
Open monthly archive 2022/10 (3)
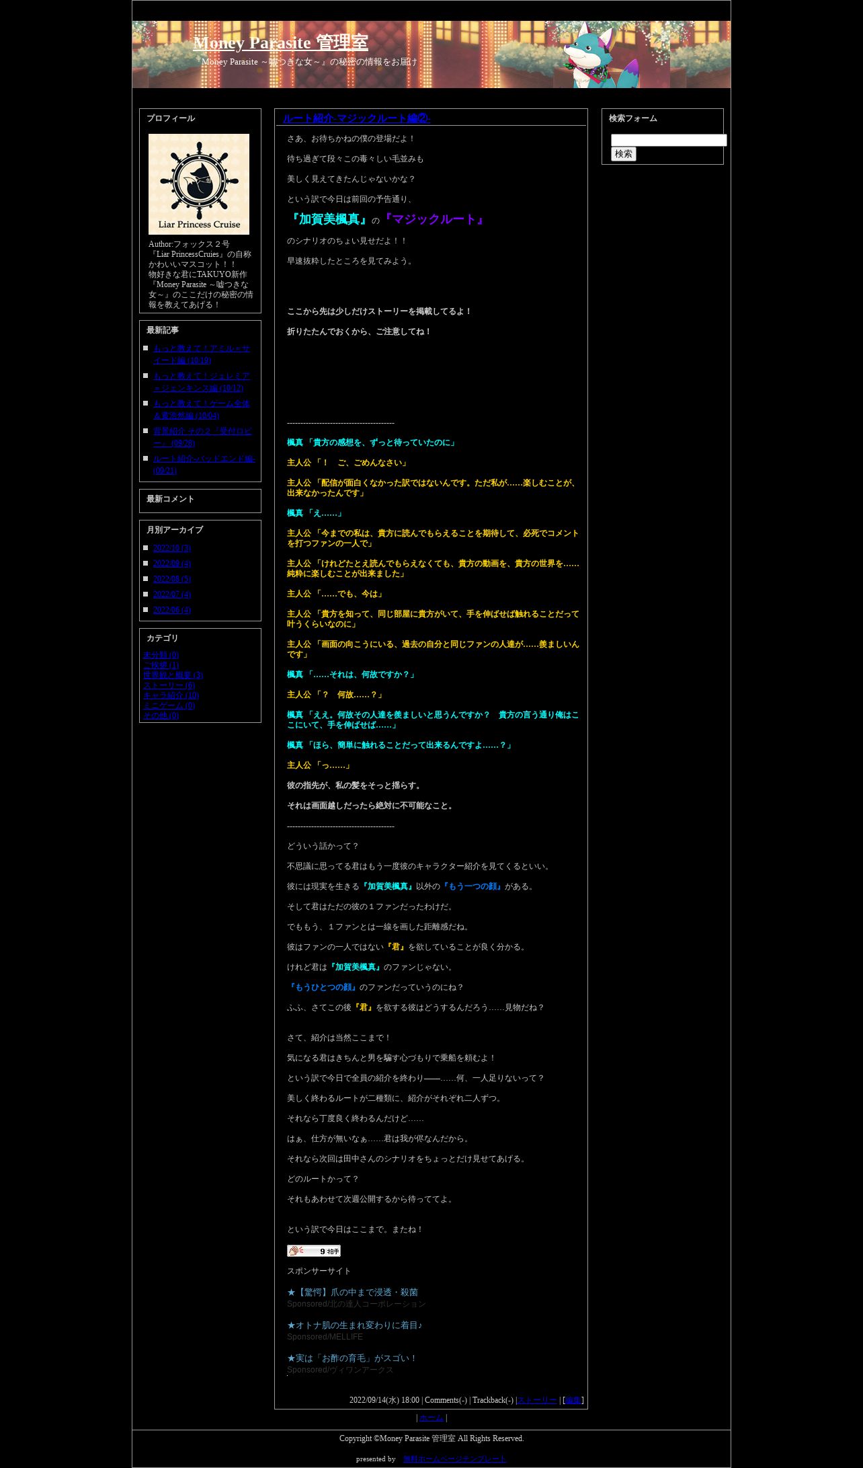171,548
